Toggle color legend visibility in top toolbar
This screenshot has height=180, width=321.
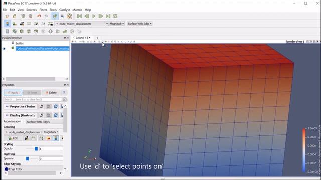tap(7, 24)
